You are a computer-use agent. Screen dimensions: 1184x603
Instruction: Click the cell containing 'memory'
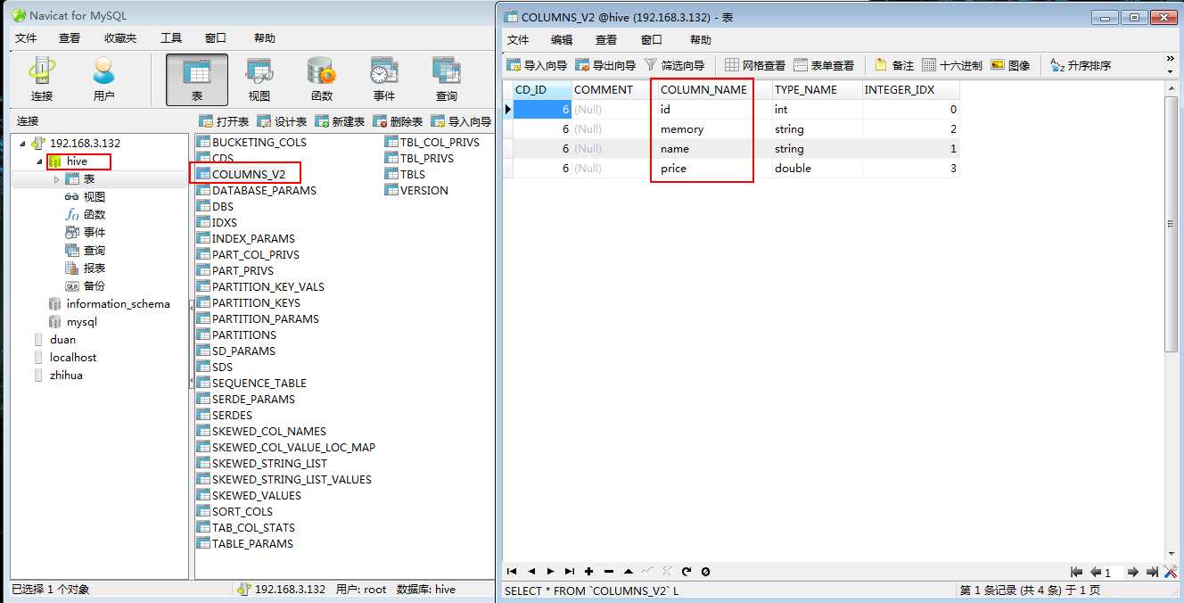pyautogui.click(x=713, y=129)
